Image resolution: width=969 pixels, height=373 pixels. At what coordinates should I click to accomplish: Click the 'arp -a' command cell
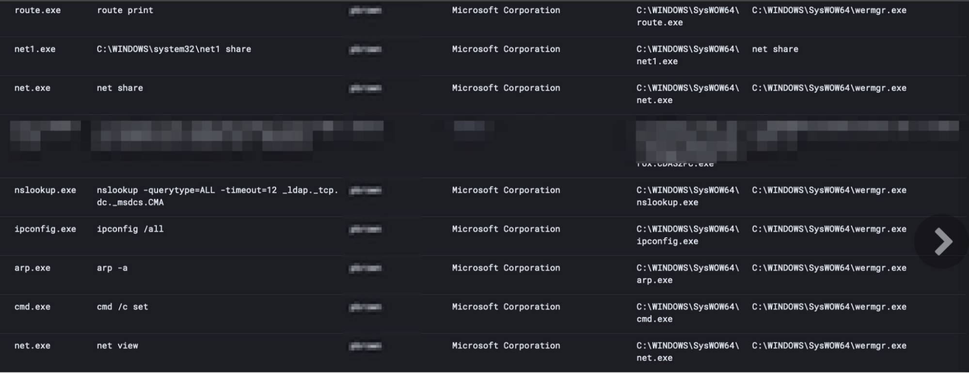112,268
